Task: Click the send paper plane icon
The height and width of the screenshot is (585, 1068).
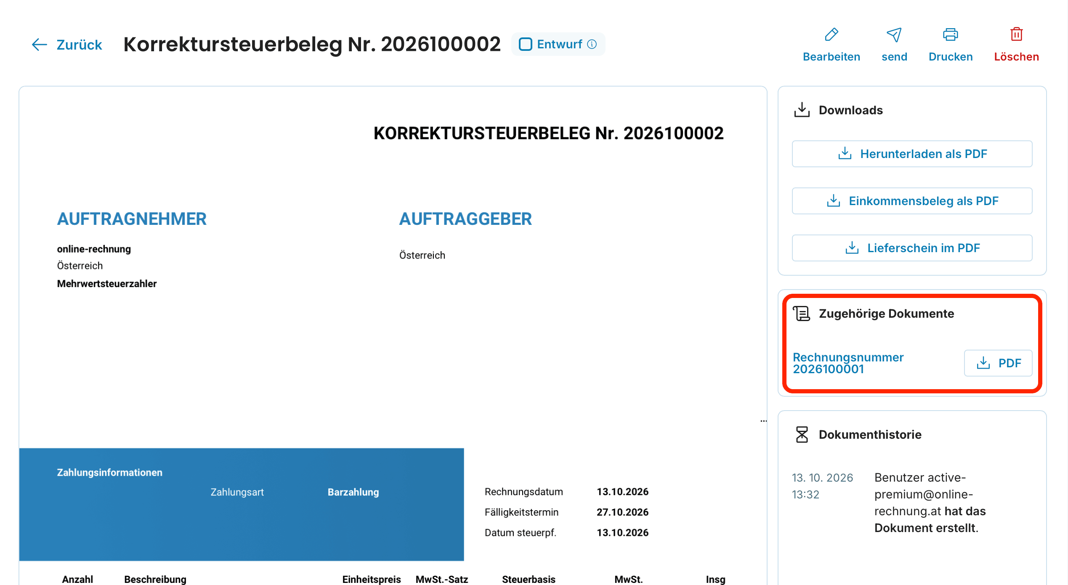Action: coord(894,34)
